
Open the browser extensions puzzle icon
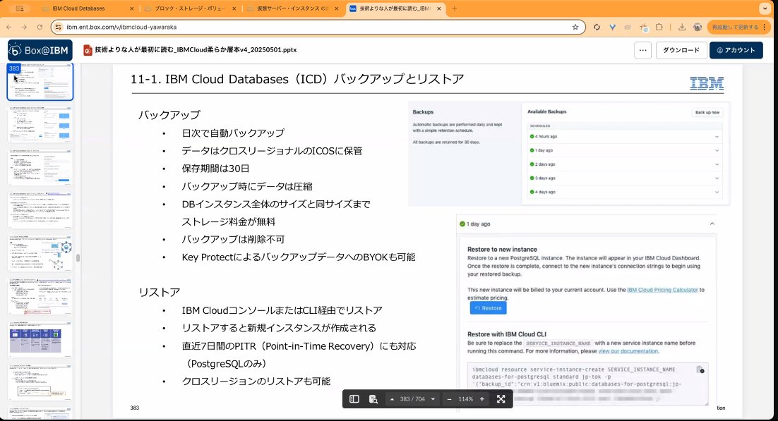point(659,28)
